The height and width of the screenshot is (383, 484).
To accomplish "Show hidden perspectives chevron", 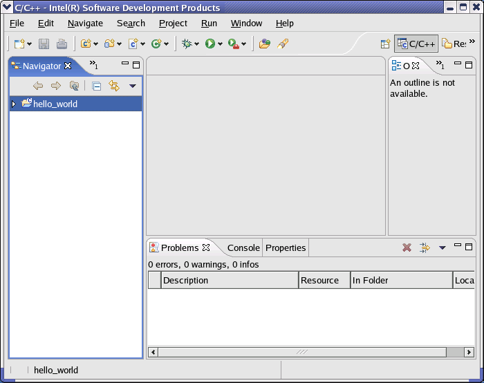I will click(x=472, y=41).
